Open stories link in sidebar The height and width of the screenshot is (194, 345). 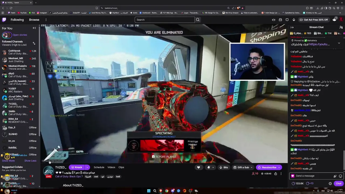coord(20,35)
